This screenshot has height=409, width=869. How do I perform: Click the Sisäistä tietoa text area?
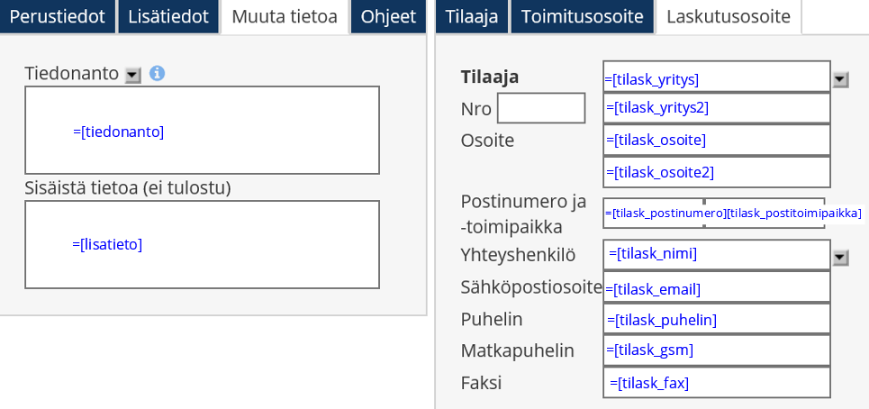[x=202, y=244]
